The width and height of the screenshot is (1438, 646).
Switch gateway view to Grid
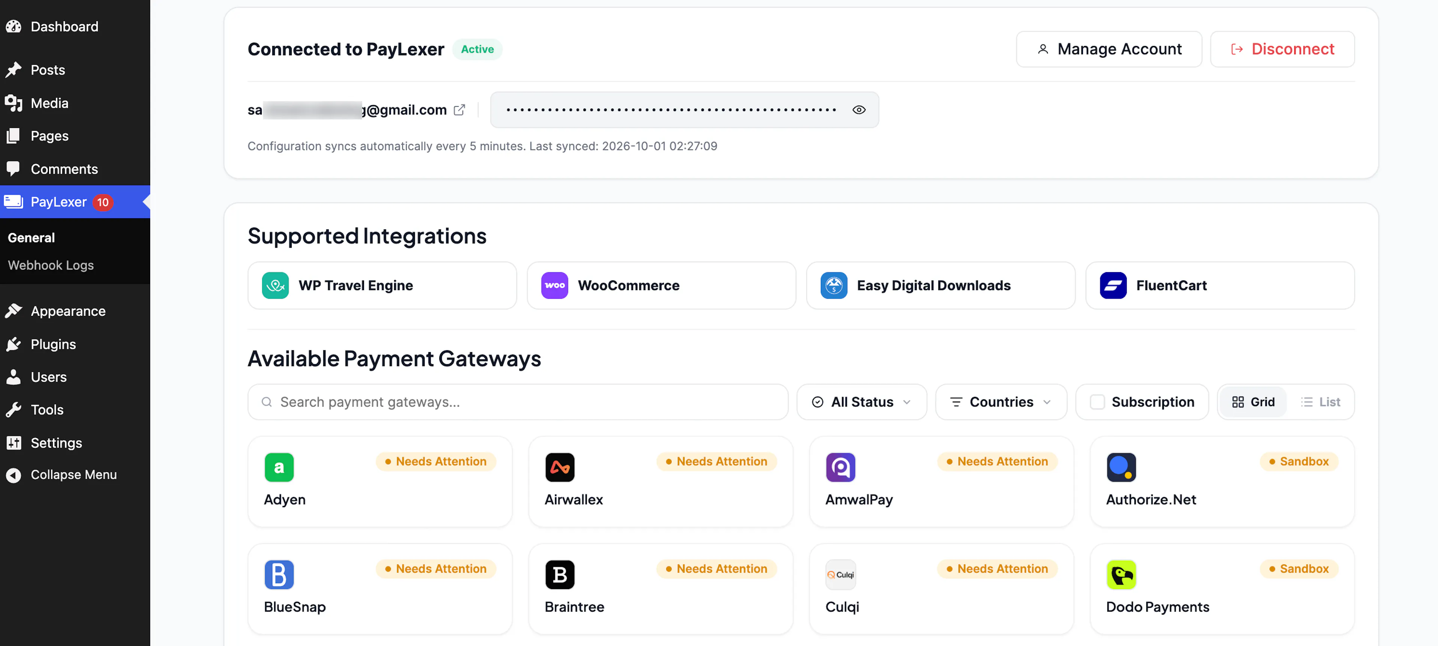[x=1253, y=402]
